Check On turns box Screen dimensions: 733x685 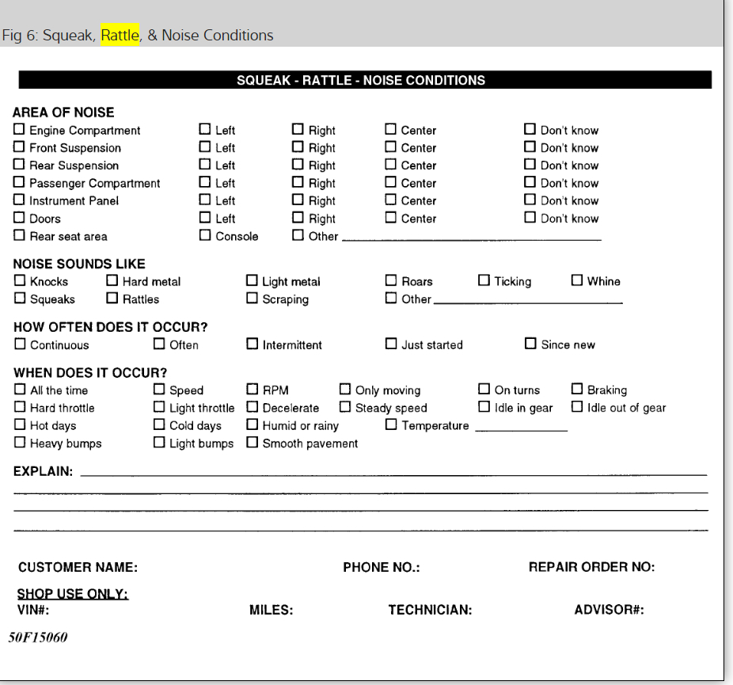click(x=484, y=390)
